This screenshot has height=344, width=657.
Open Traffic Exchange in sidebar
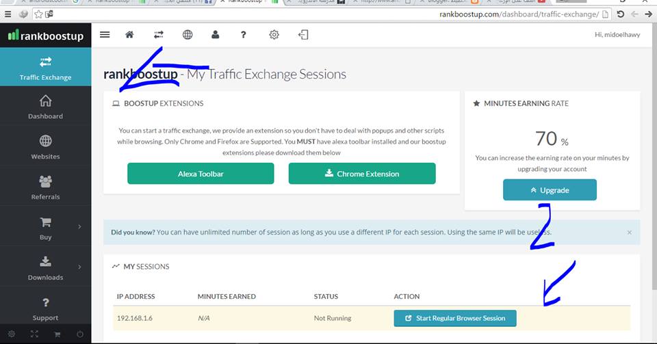click(45, 67)
